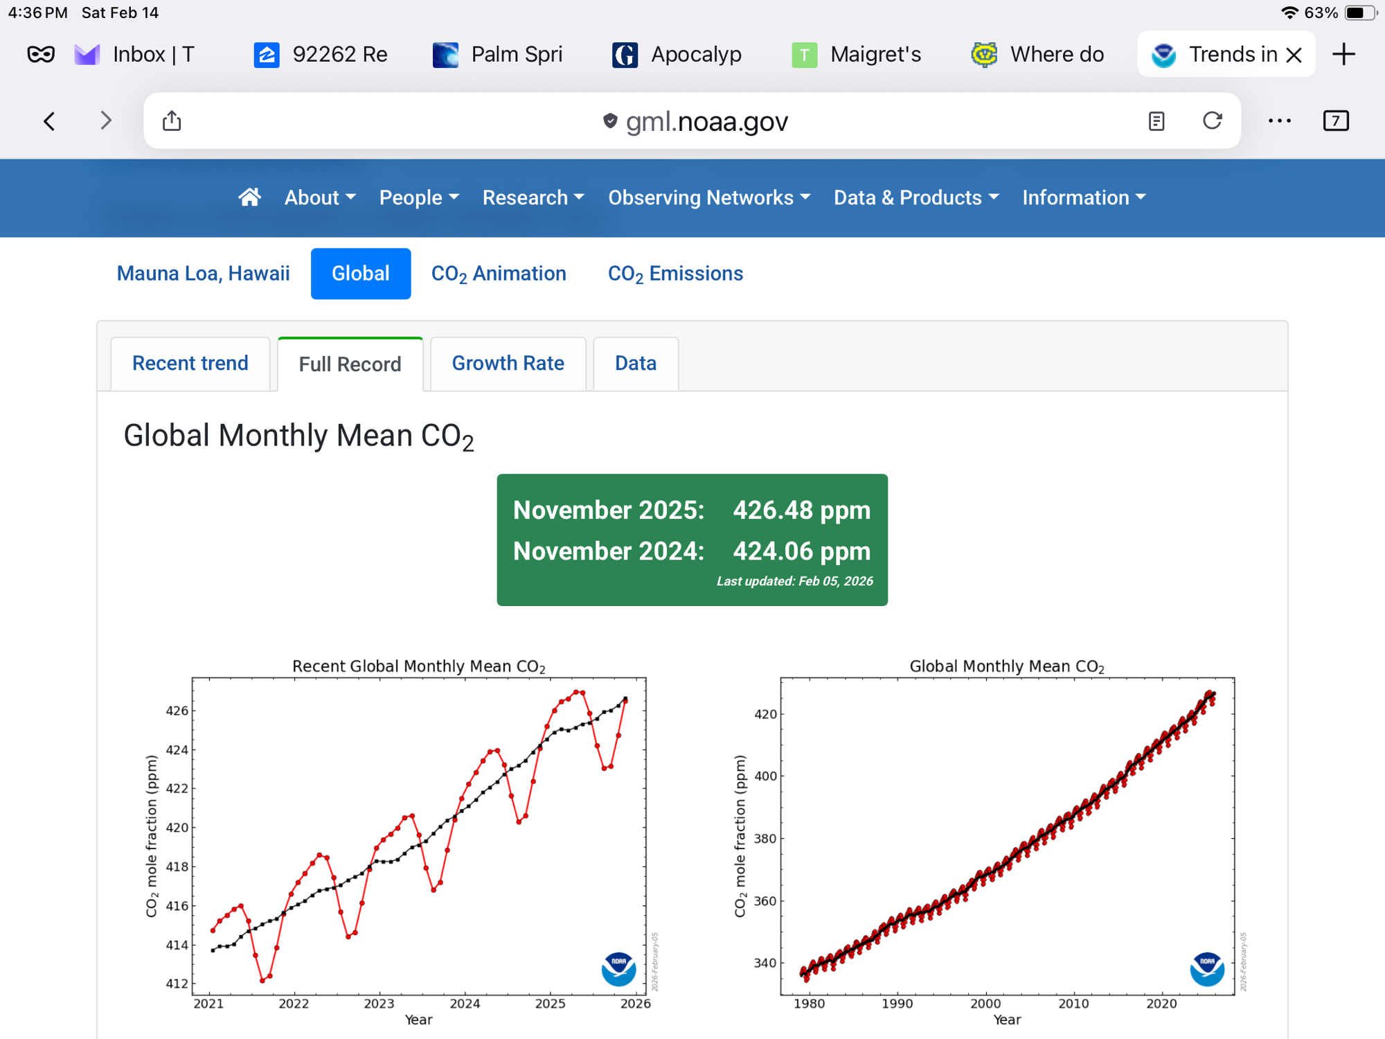This screenshot has width=1385, height=1039.
Task: Open the three-dot browser menu
Action: coord(1279,121)
